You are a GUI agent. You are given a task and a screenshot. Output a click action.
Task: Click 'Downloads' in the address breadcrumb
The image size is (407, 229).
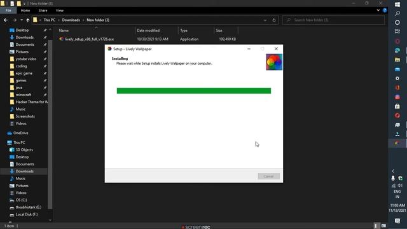pyautogui.click(x=71, y=20)
